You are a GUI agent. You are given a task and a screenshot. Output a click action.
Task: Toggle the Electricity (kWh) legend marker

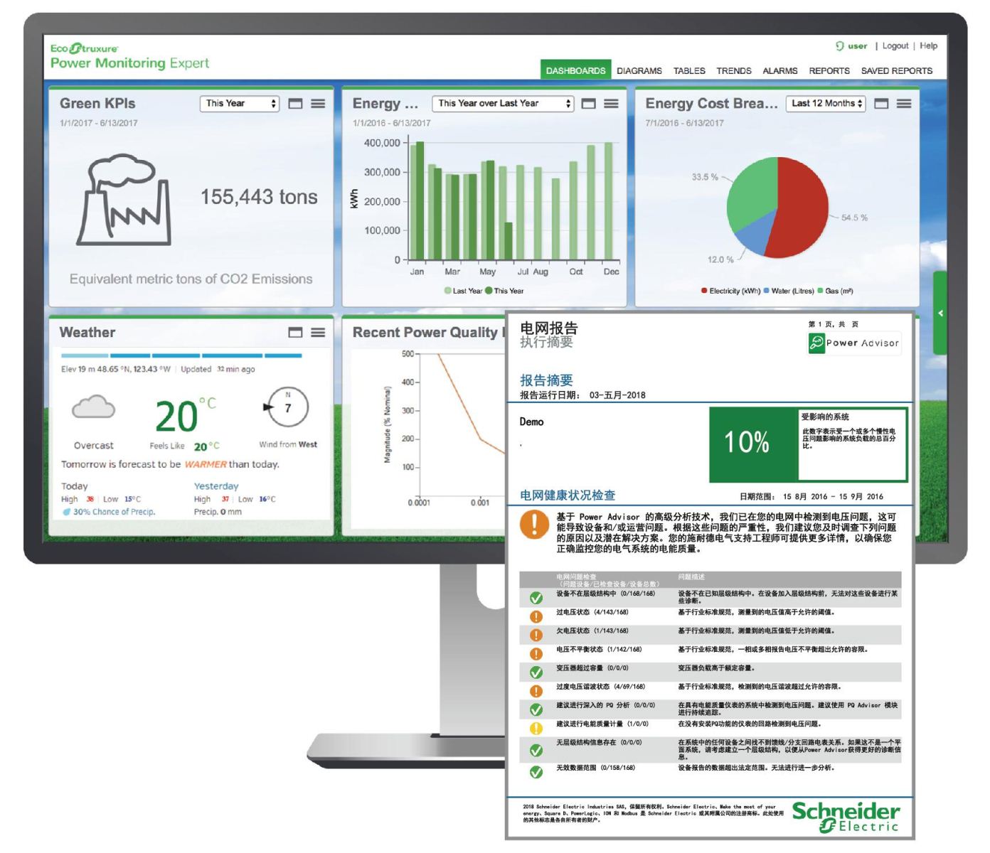pos(704,291)
